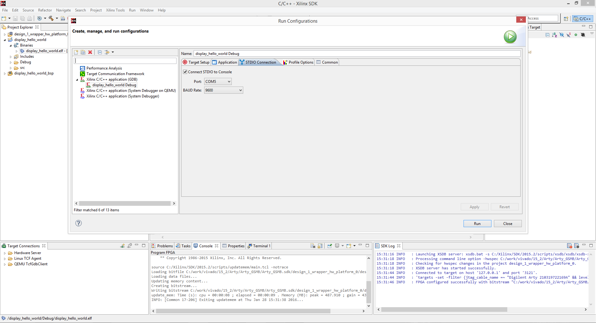
Task: Expand the Includes folder in Project Explorer
Action: coord(11,57)
